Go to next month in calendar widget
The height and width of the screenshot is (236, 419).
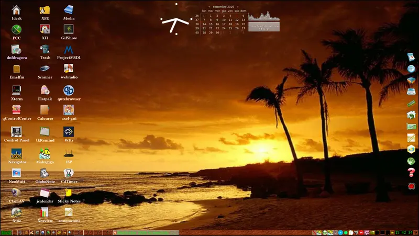238,7
